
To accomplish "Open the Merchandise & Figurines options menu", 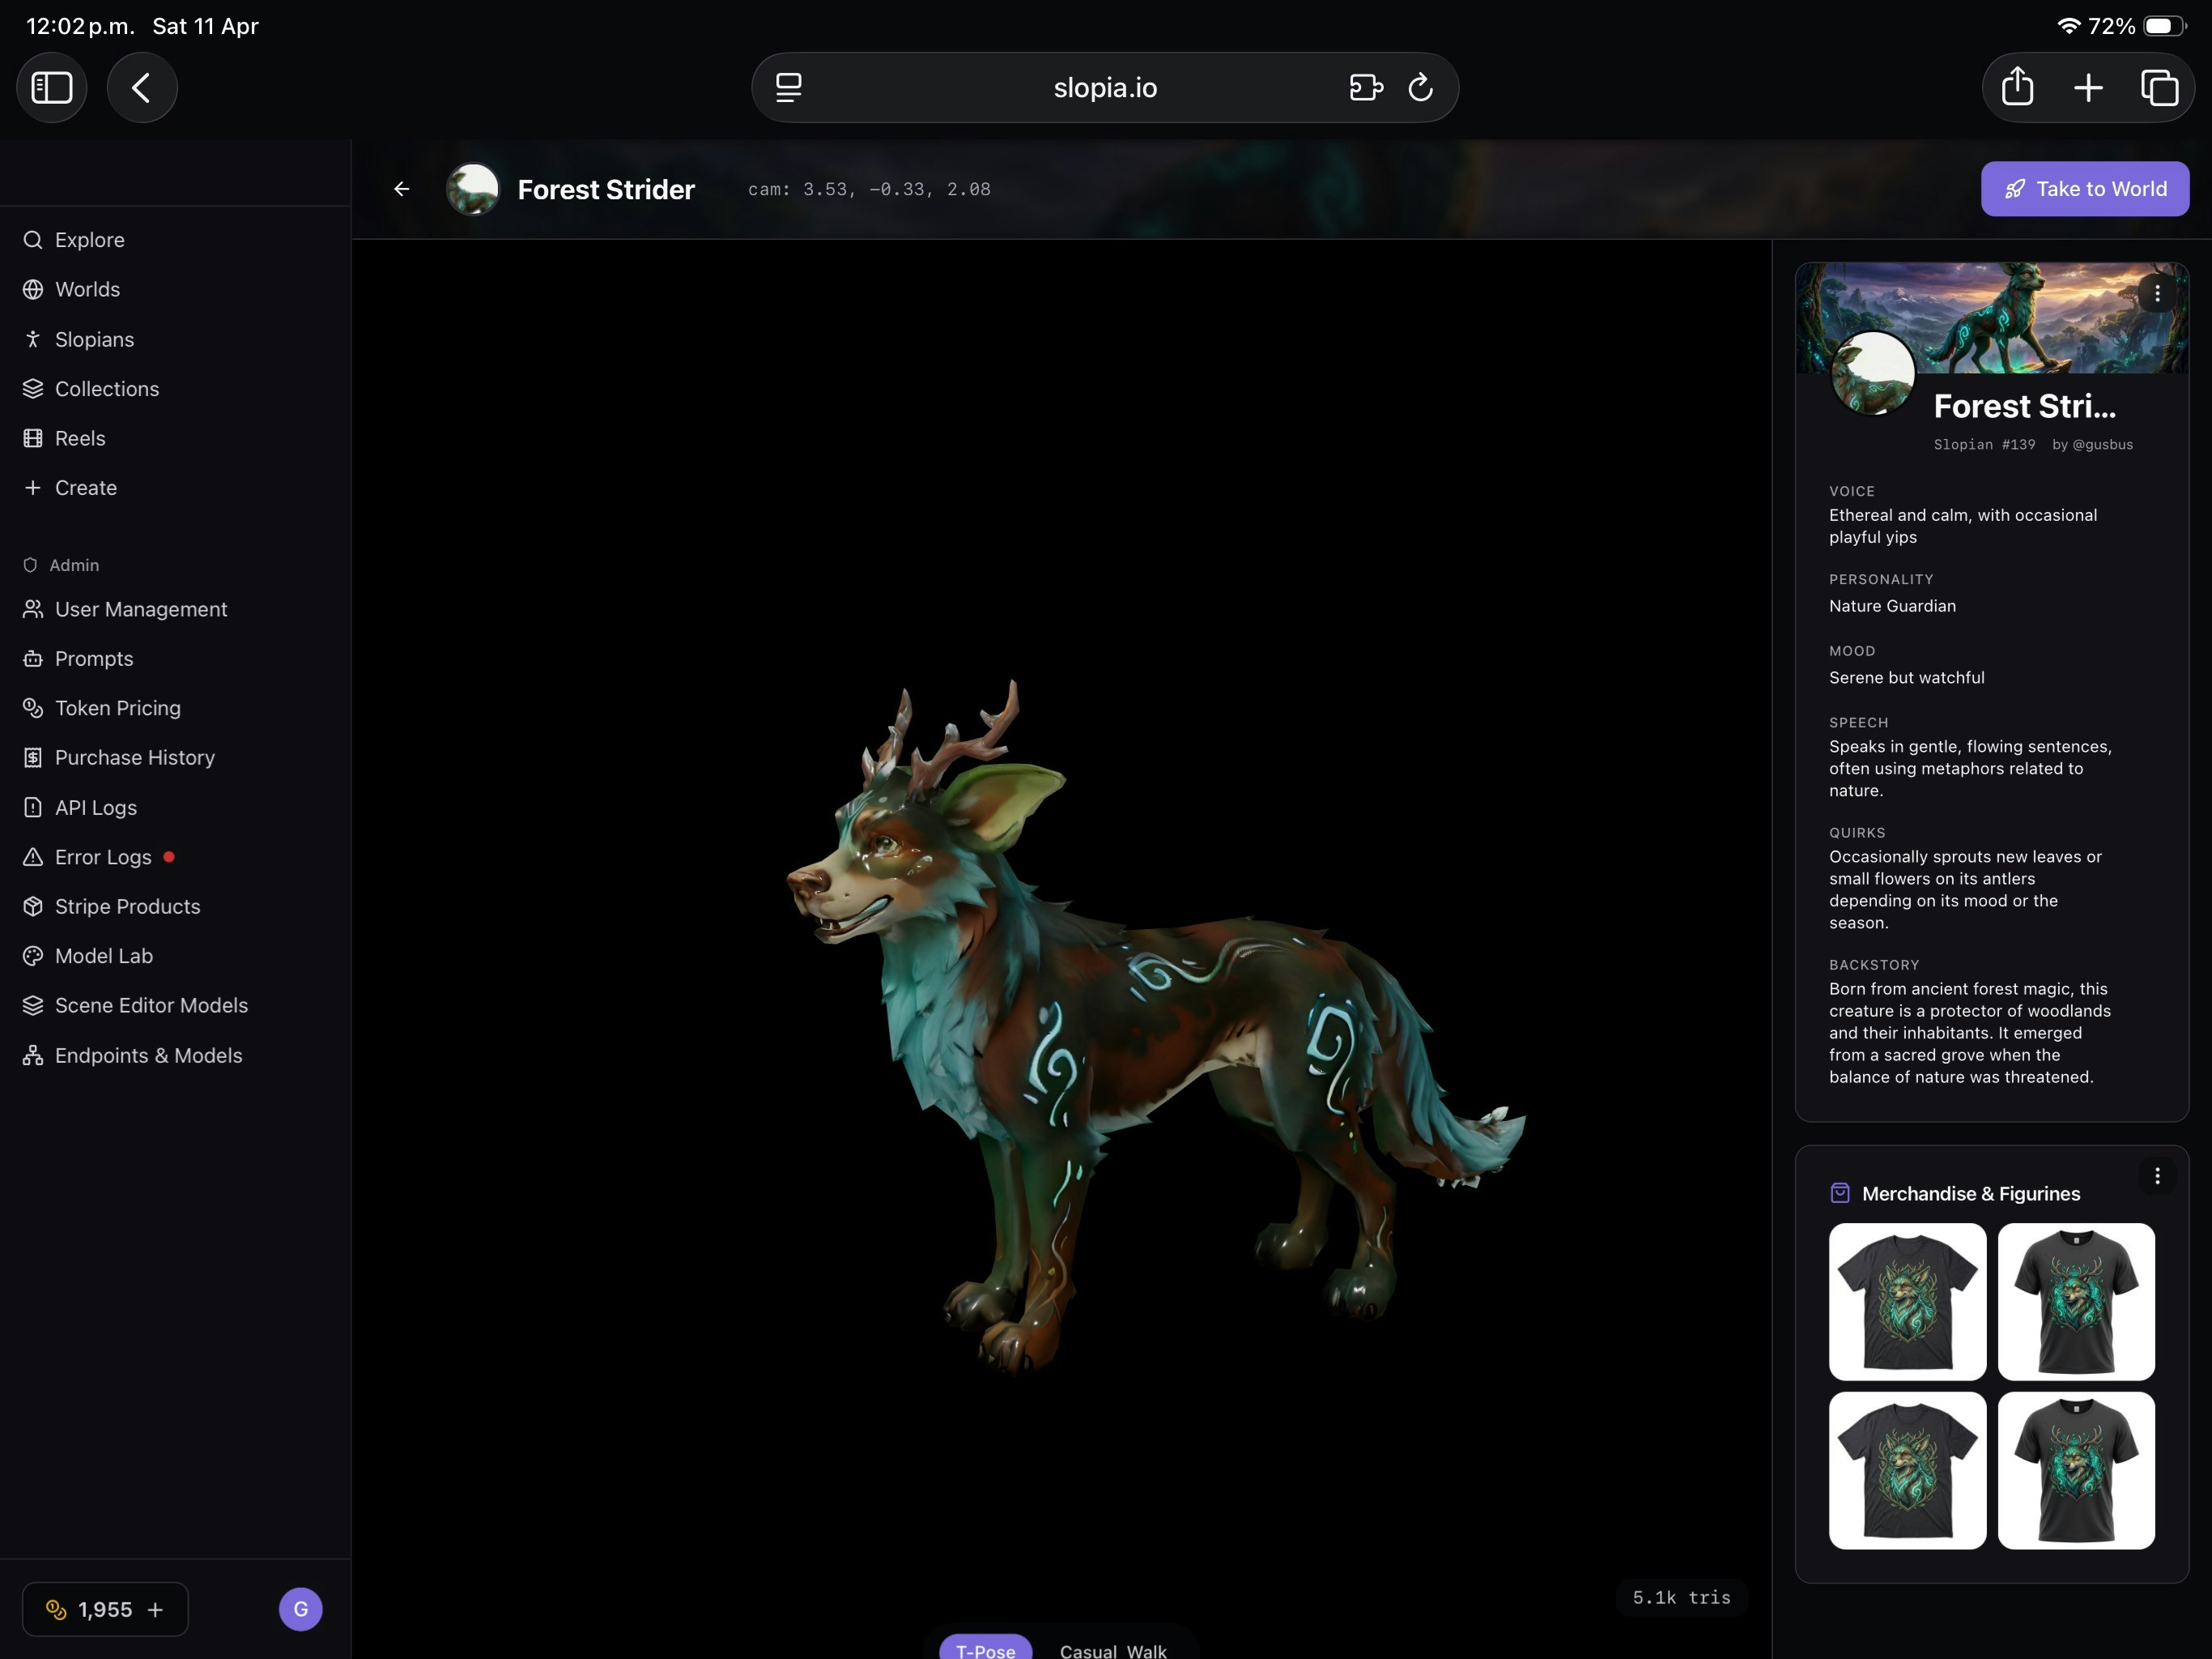I will click(2157, 1175).
